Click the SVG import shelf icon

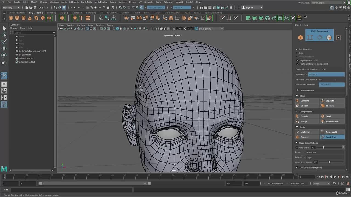(88, 18)
